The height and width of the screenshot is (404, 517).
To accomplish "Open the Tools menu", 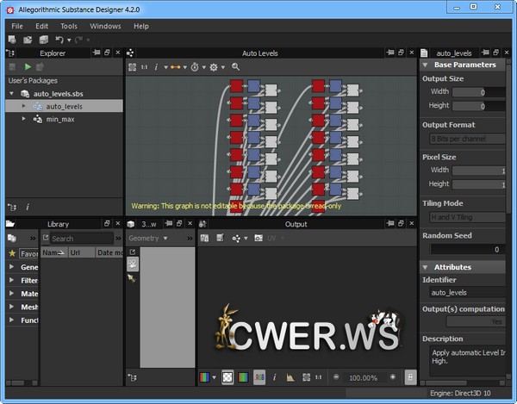I will click(x=69, y=26).
